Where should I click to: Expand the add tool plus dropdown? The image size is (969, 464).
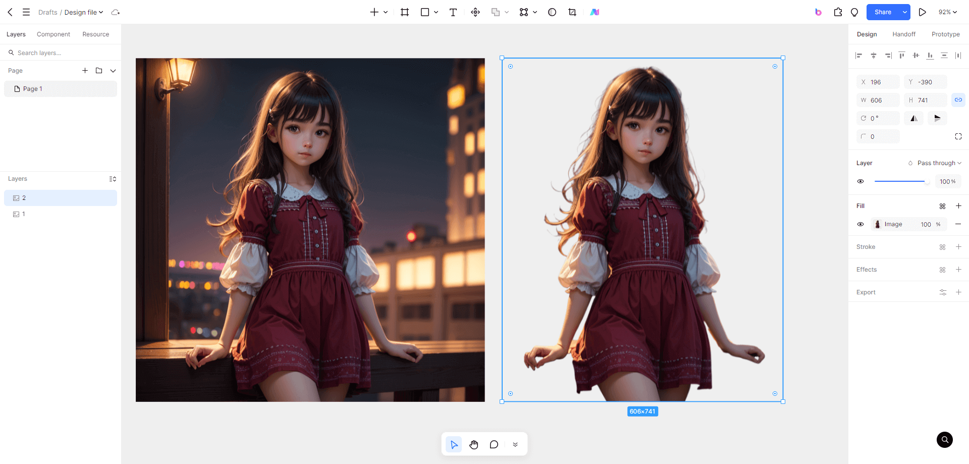[386, 12]
